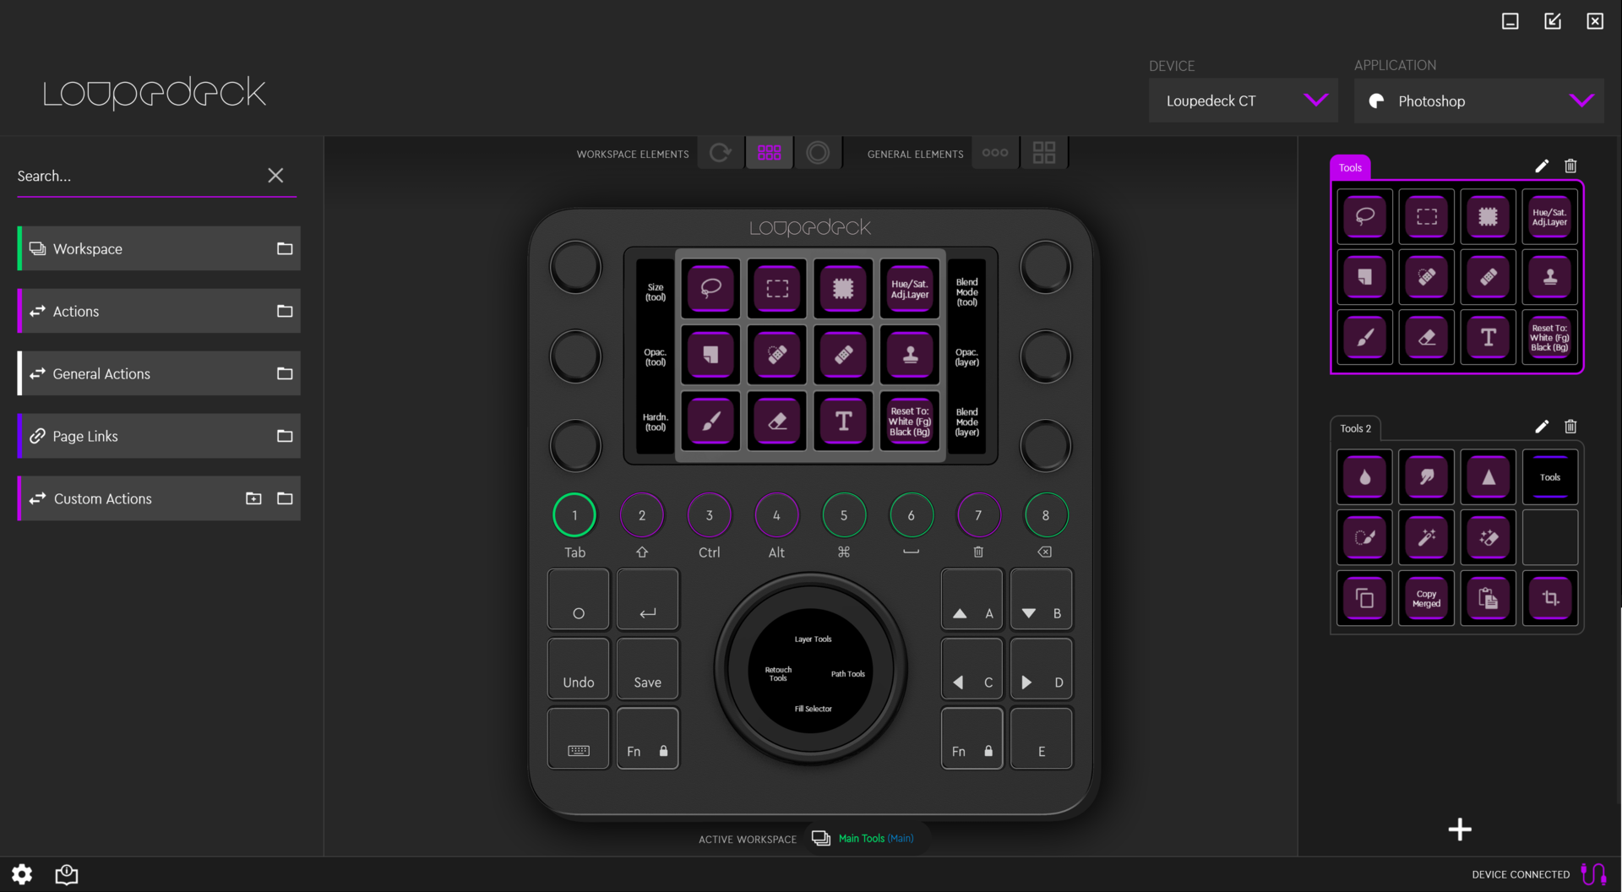Select the Magic Wand icon in Tools 2

pyautogui.click(x=1426, y=537)
